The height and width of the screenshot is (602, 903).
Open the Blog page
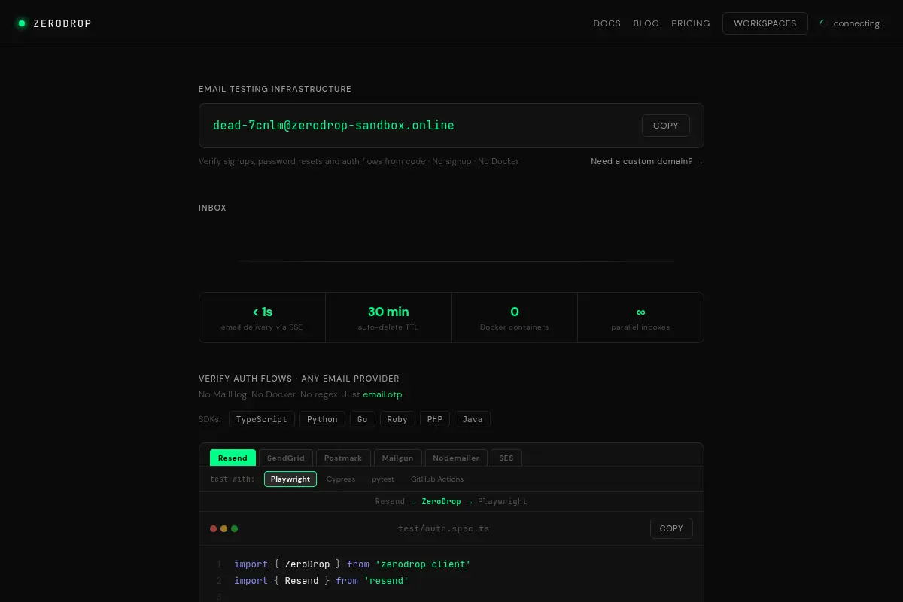pos(646,23)
